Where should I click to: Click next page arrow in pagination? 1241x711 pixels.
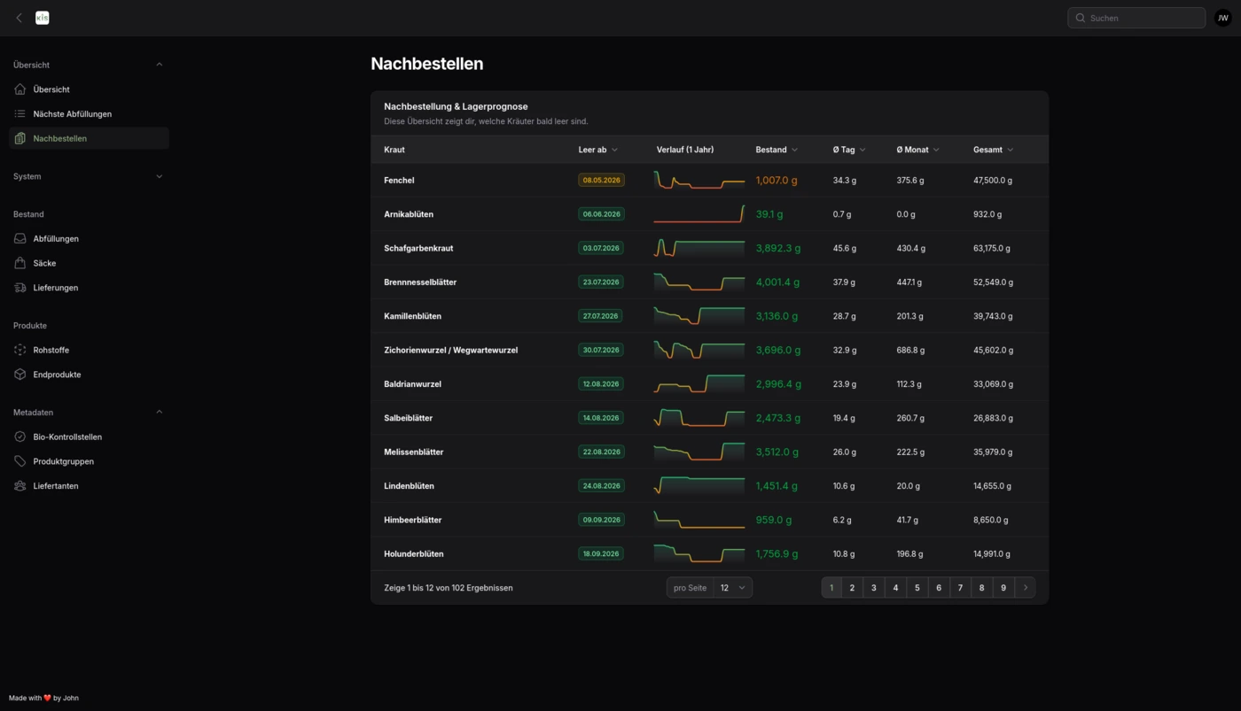[1026, 588]
